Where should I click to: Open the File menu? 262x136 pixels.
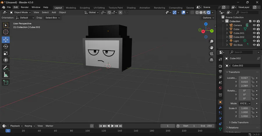point(9,7)
